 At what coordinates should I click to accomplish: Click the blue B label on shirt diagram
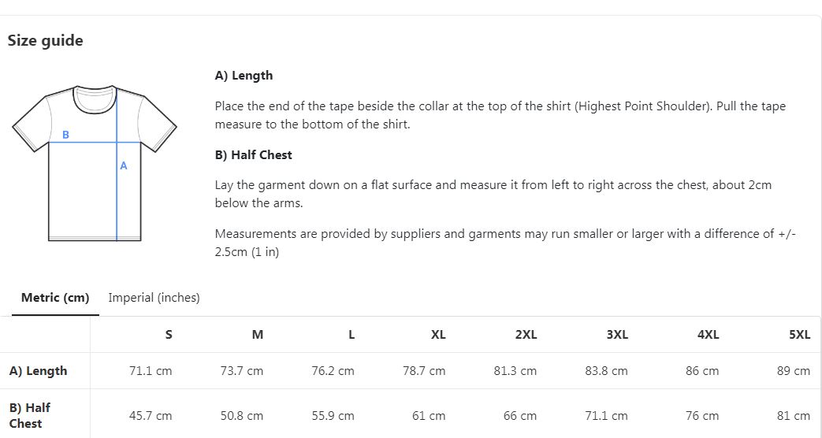[x=65, y=135]
